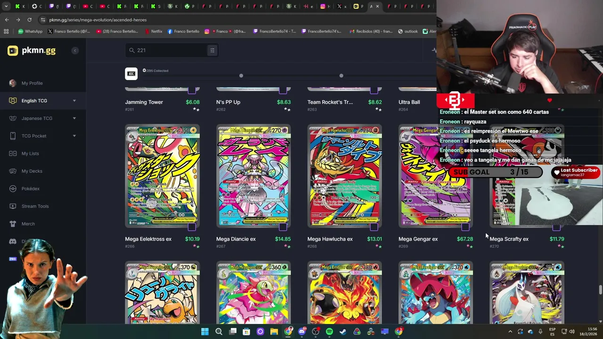This screenshot has width=603, height=339.
Task: Open the Mega Emboar ex card image
Action: (x=344, y=293)
